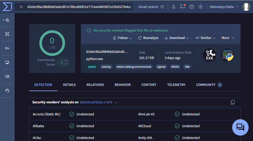
Task: Expand the Download dropdown chevron
Action: pyautogui.click(x=187, y=38)
